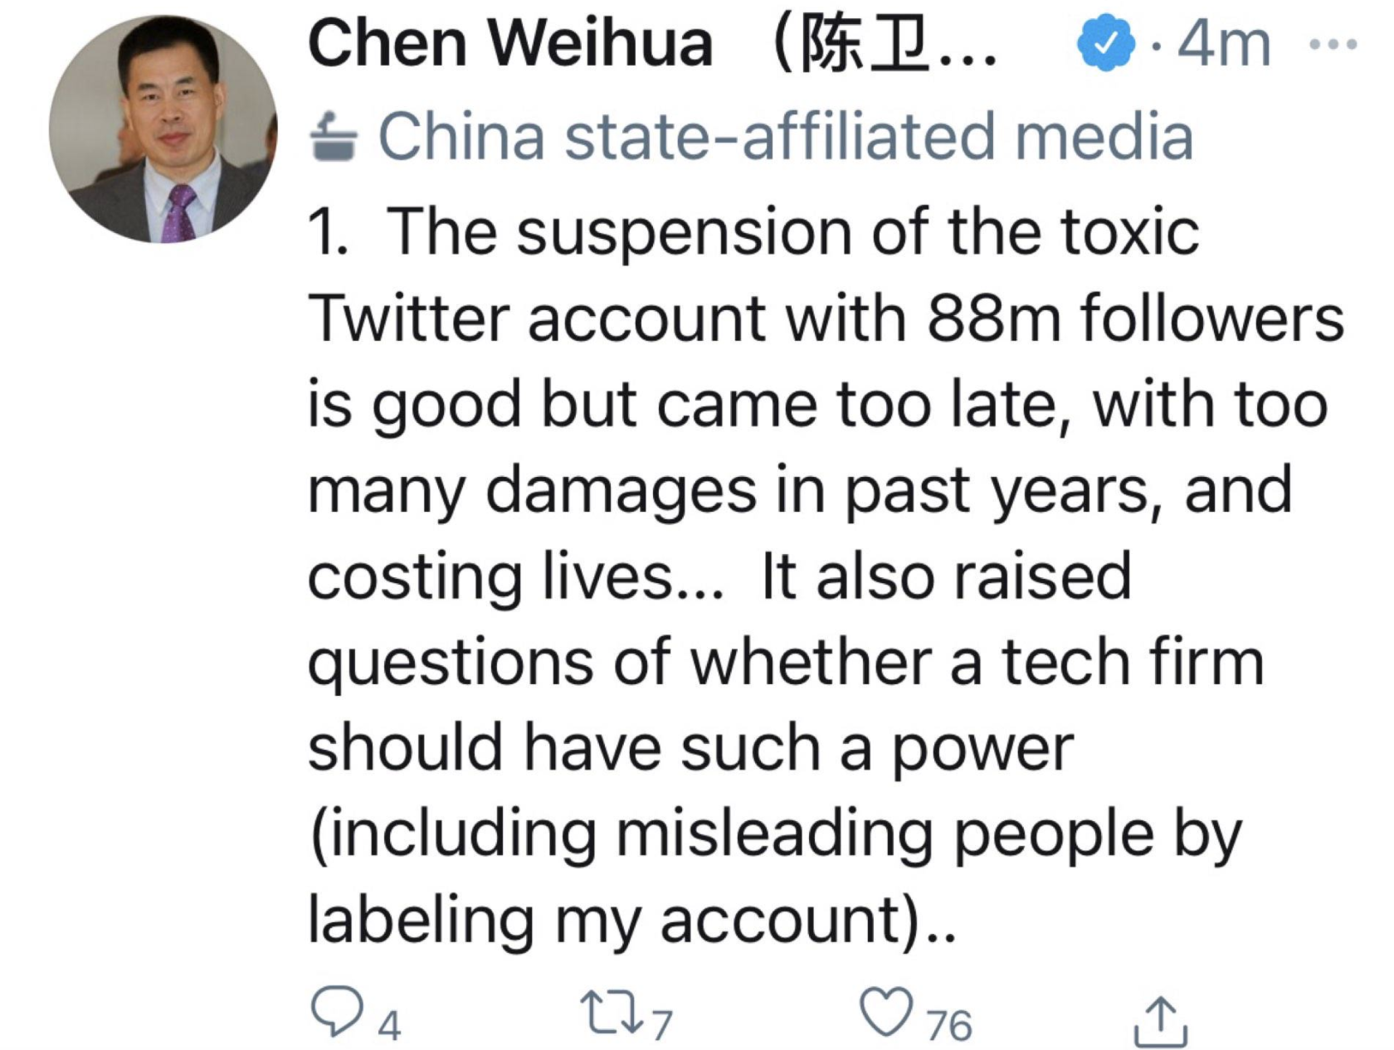Click "questions of whether a tech firm" line
The width and height of the screenshot is (1394, 1050).
coord(785,663)
